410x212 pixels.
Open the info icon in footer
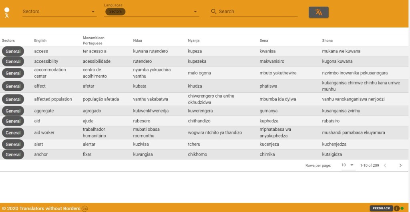(396, 208)
